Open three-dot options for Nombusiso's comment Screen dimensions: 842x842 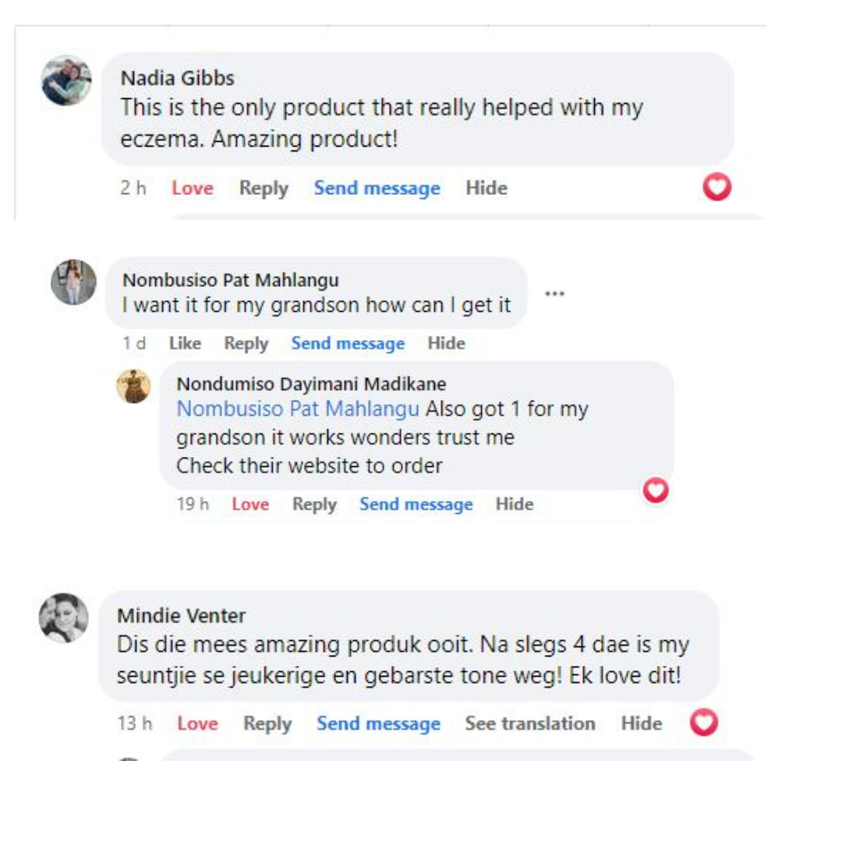[x=554, y=294]
